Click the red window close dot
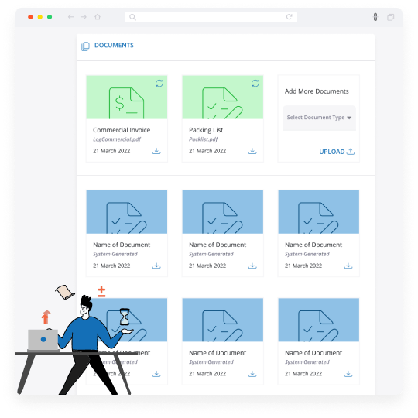Image resolution: width=418 pixels, height=418 pixels. (x=30, y=17)
